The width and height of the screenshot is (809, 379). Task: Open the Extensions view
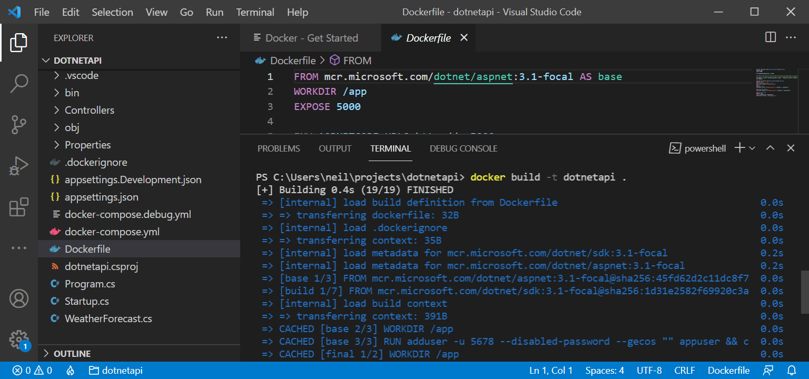pos(19,207)
